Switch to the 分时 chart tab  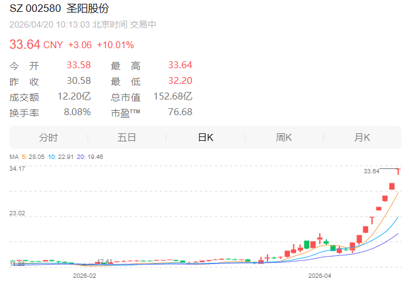tap(48, 138)
